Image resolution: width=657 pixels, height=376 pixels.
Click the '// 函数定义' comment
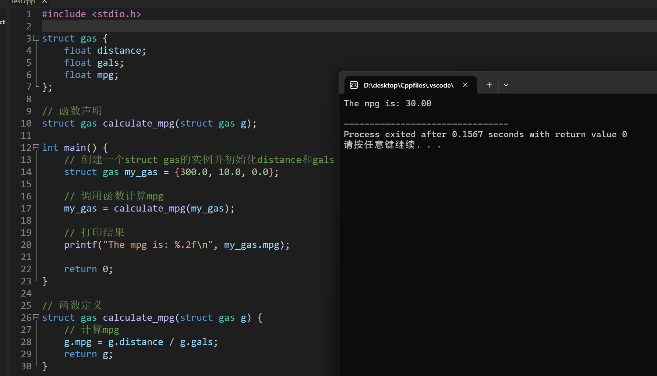click(x=72, y=305)
